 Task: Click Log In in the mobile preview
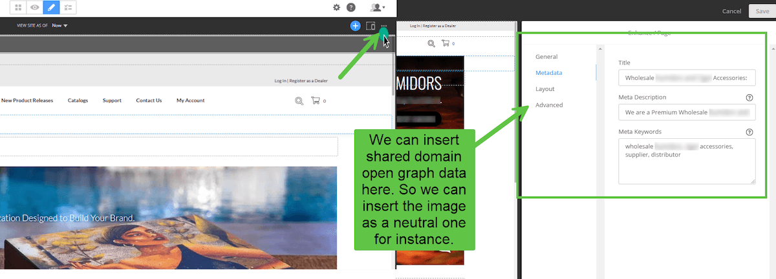415,26
